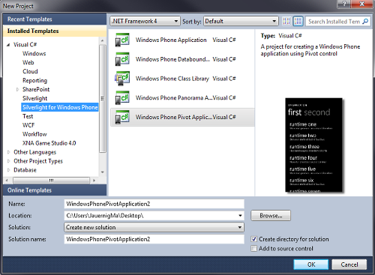Open the Sort by Default dropdown
This screenshot has width=375, height=275.
(241, 21)
